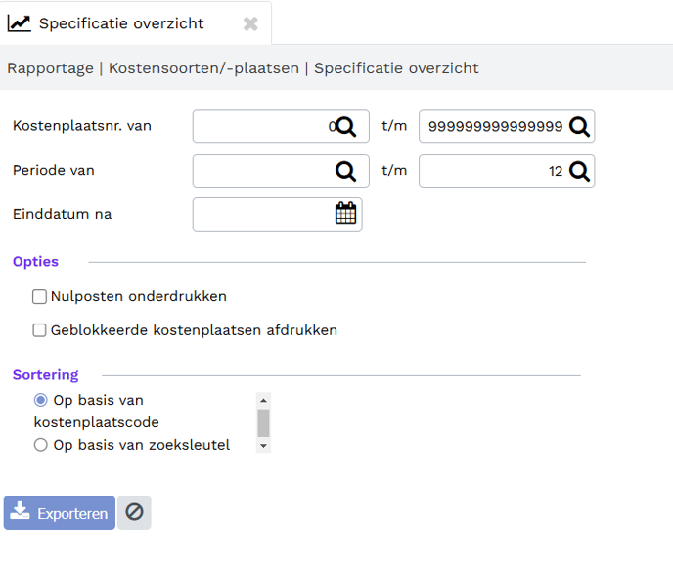Select Op basis van zoeksleutel option
The height and width of the screenshot is (561, 673).
click(41, 445)
